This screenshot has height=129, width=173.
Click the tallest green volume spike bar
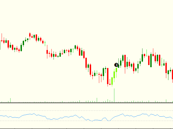coord(114,95)
